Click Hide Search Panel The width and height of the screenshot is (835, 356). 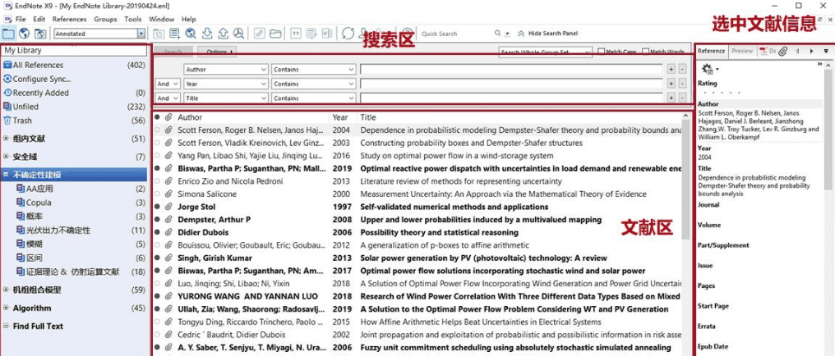point(547,34)
